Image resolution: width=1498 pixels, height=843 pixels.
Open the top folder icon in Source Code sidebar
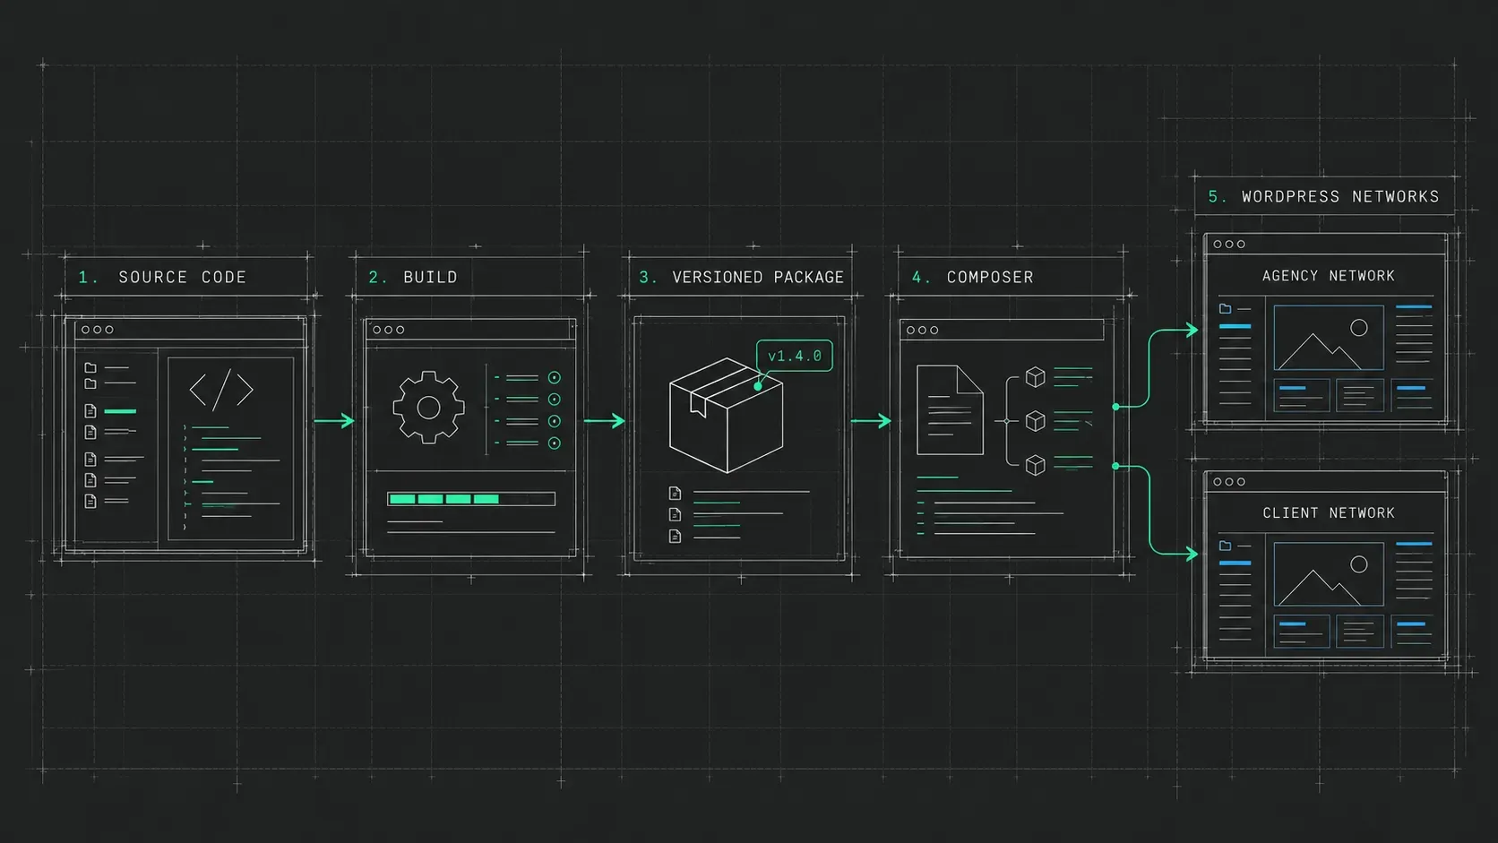(x=90, y=367)
